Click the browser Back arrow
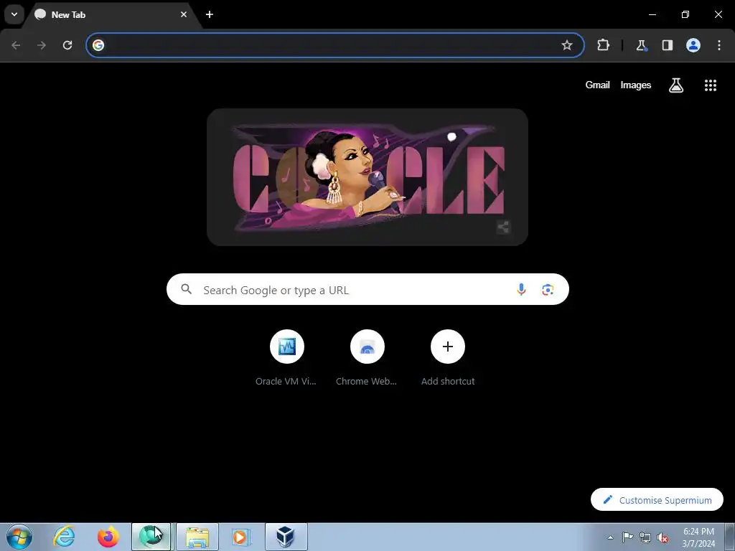 pyautogui.click(x=16, y=45)
